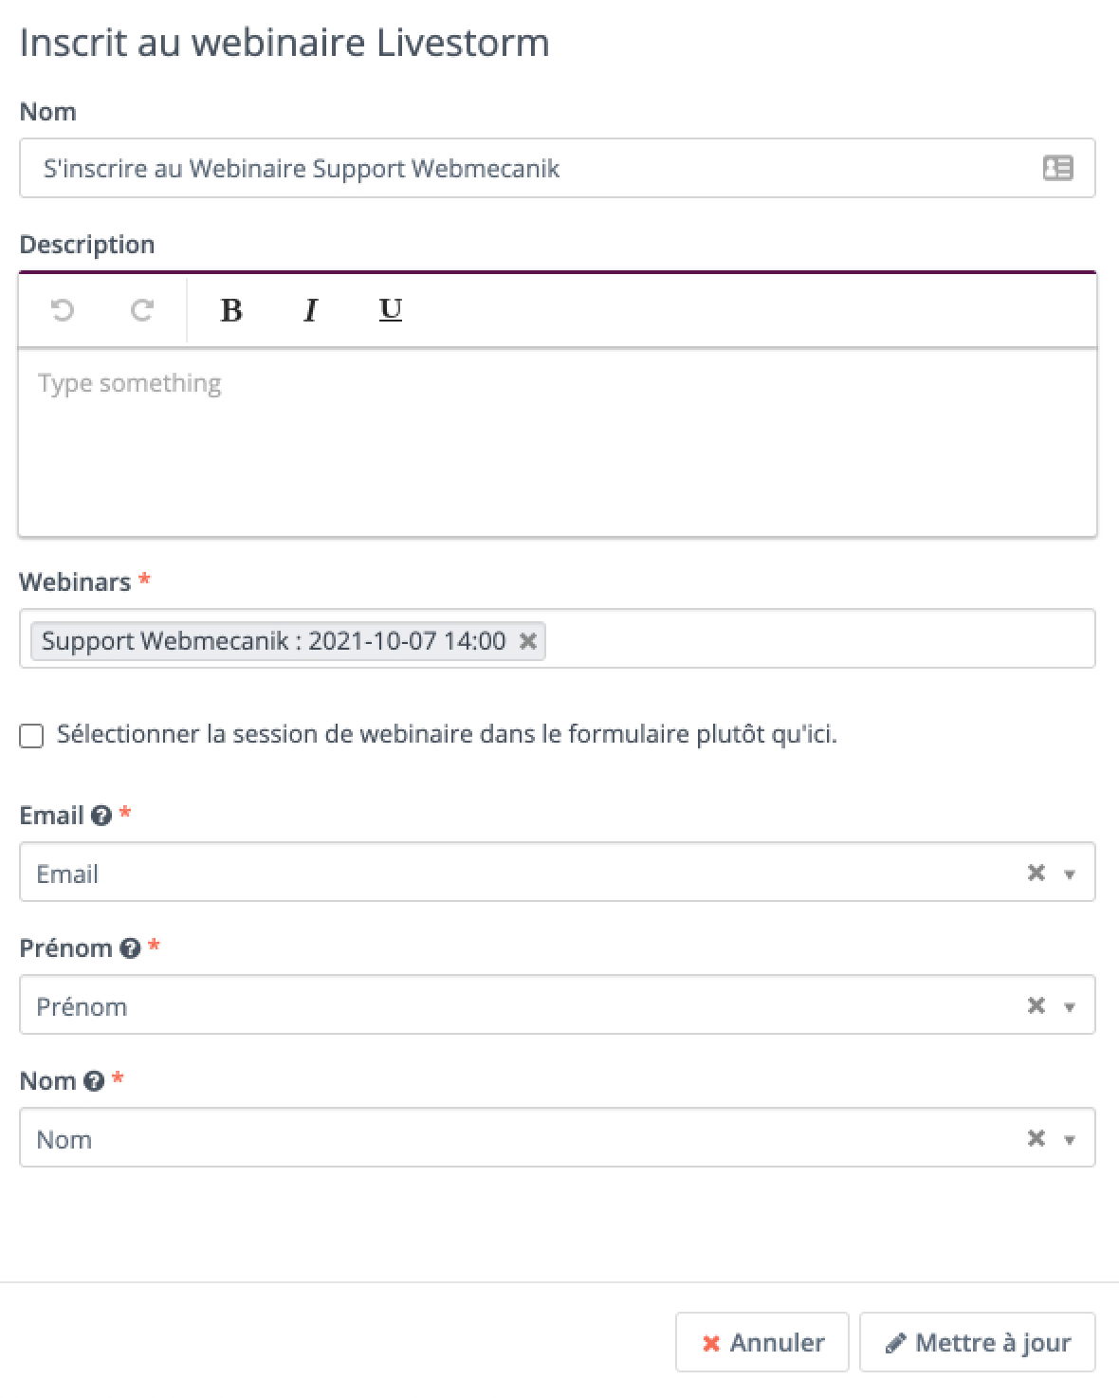Click the help icon beside the lower Nom label
Screen dimensions: 1119x1398
tap(94, 1081)
